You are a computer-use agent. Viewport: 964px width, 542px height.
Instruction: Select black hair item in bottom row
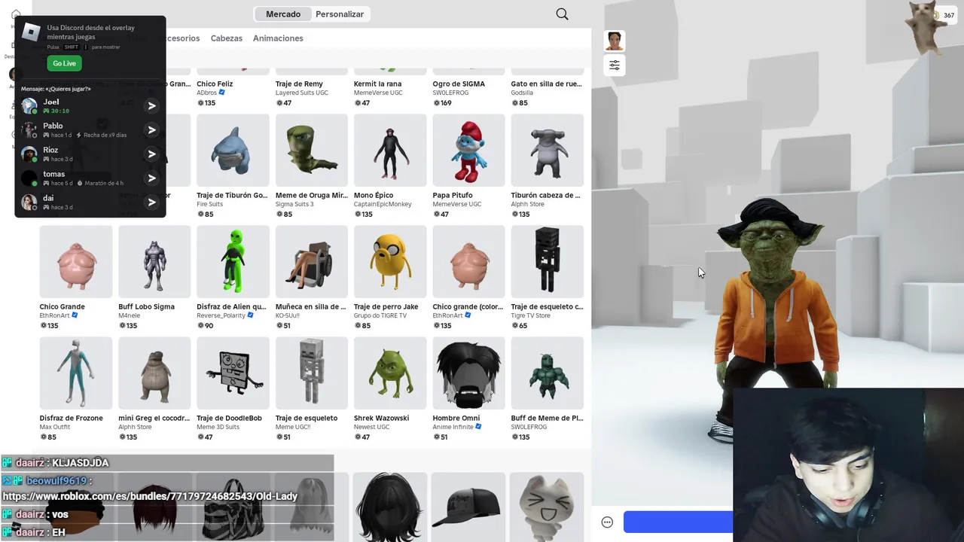pos(390,507)
